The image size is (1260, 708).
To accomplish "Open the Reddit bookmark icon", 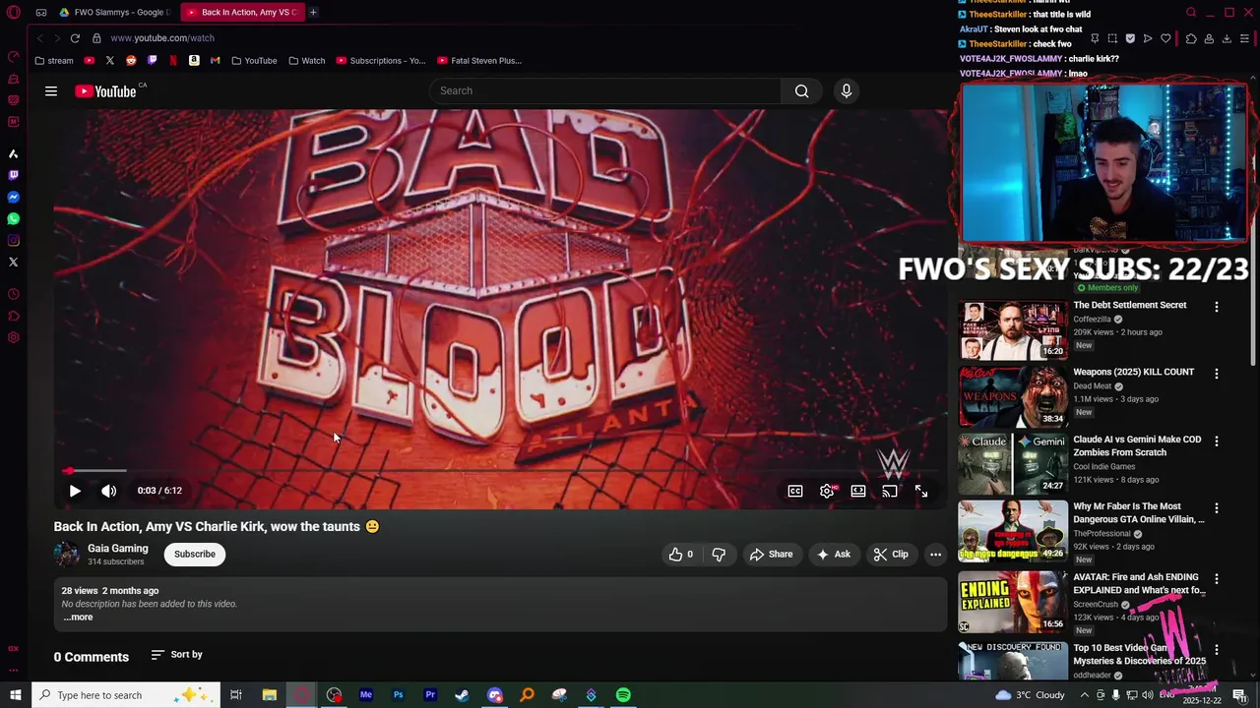I will coord(131,61).
